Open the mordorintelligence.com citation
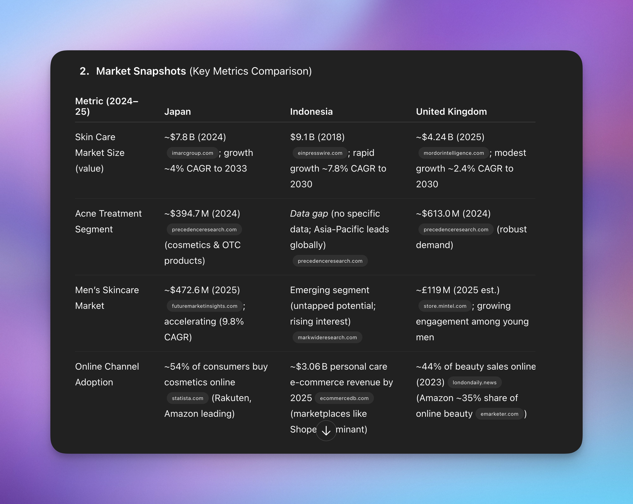The image size is (633, 504). point(454,153)
